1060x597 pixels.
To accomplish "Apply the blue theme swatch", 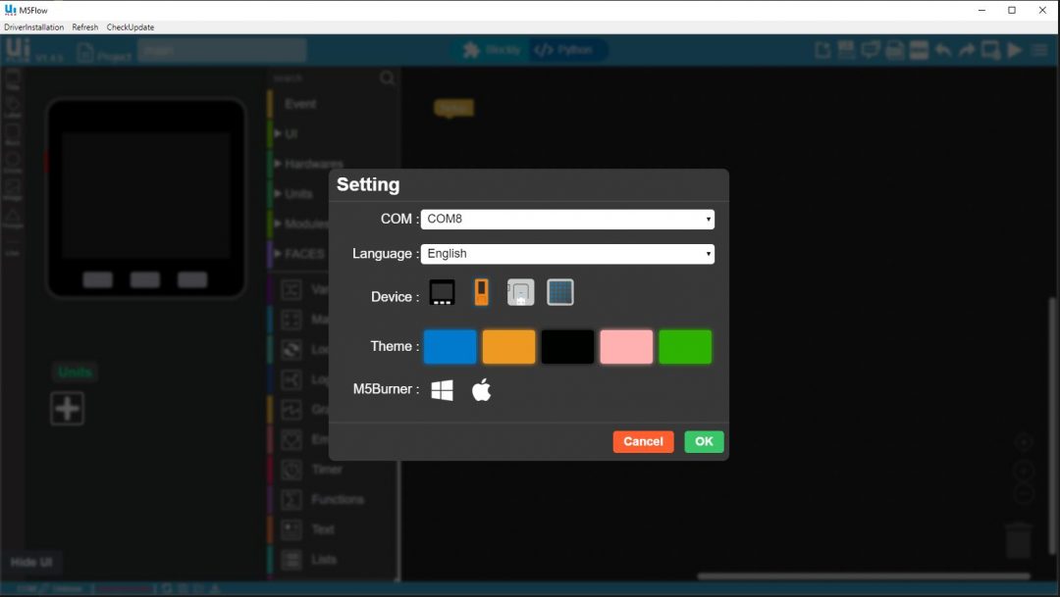I will (450, 347).
